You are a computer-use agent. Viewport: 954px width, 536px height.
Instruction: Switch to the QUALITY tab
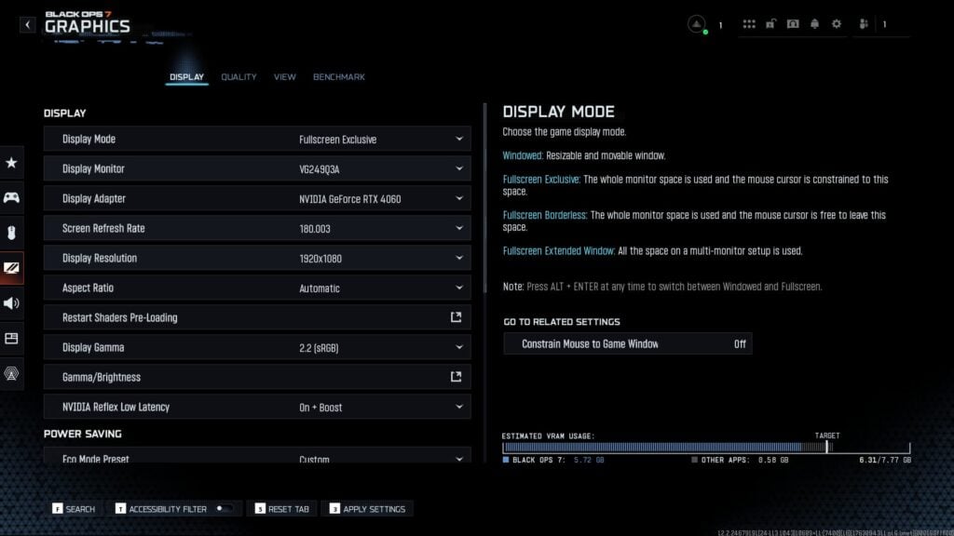coord(238,77)
